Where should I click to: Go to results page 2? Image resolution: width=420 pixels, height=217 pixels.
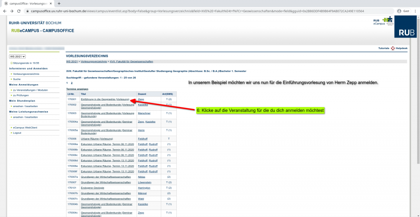pyautogui.click(x=72, y=83)
